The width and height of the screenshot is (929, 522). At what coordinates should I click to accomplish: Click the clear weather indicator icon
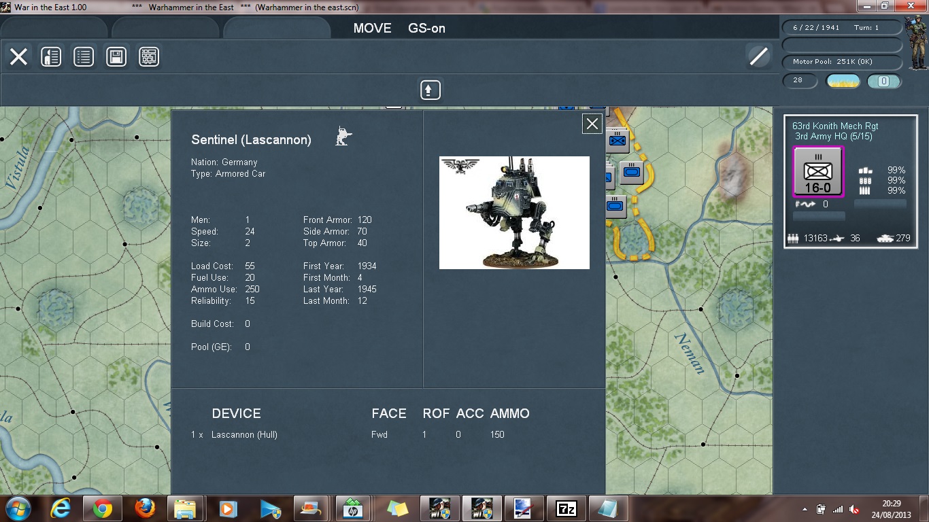842,81
